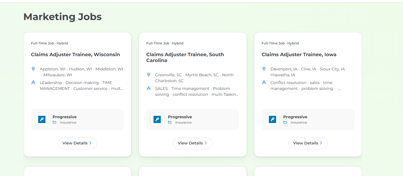Viewport: 403px width, 176px height.
Task: Click the Progressive logo on the Iowa card
Action: [272, 119]
